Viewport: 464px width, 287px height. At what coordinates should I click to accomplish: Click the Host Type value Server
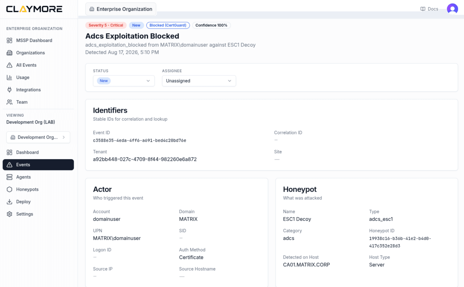[377, 265]
